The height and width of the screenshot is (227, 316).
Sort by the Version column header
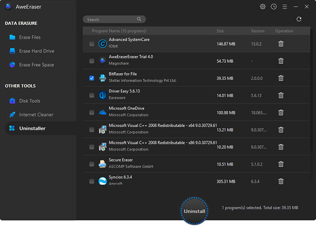(x=258, y=31)
